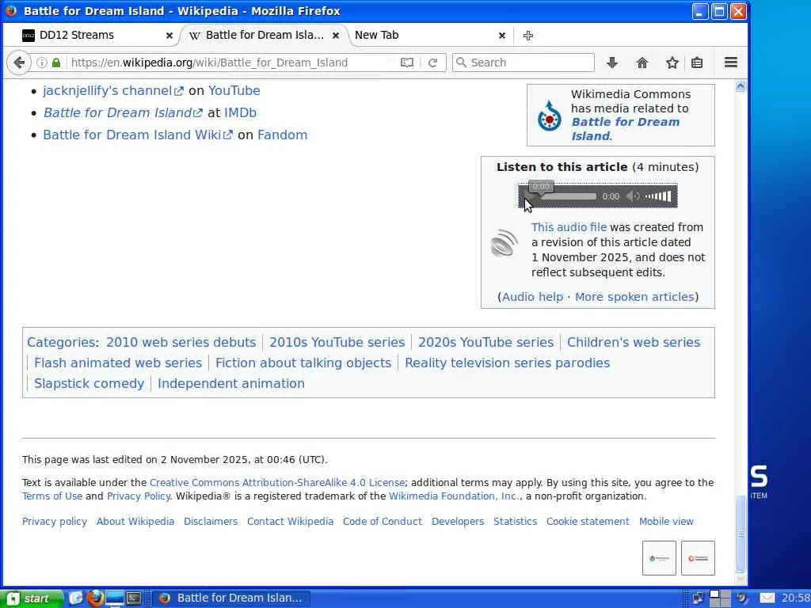Open Slapstick comedy category
811x608 pixels.
[89, 384]
